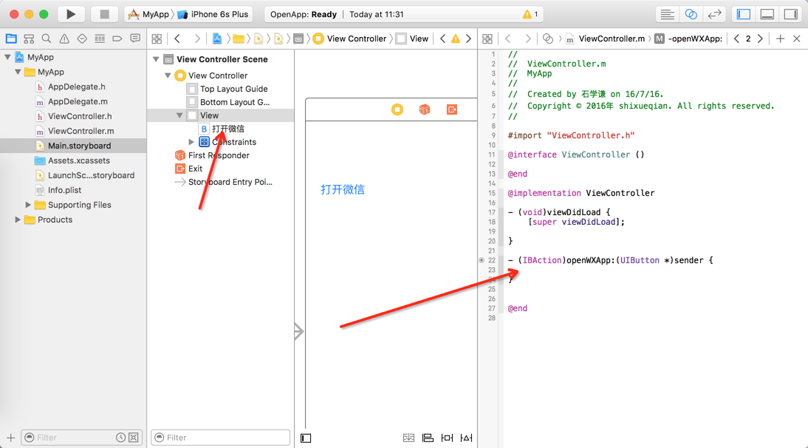
Task: Show the Issue navigator
Action: [64, 38]
